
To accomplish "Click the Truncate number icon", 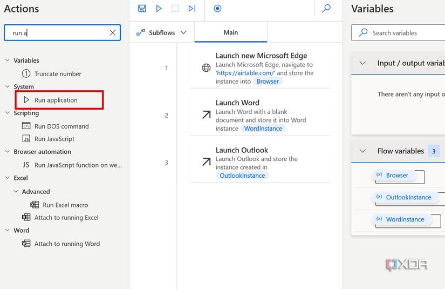I will pyautogui.click(x=26, y=73).
